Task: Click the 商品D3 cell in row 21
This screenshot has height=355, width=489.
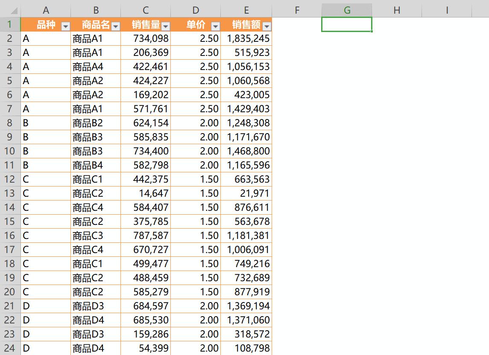Action: [x=96, y=306]
